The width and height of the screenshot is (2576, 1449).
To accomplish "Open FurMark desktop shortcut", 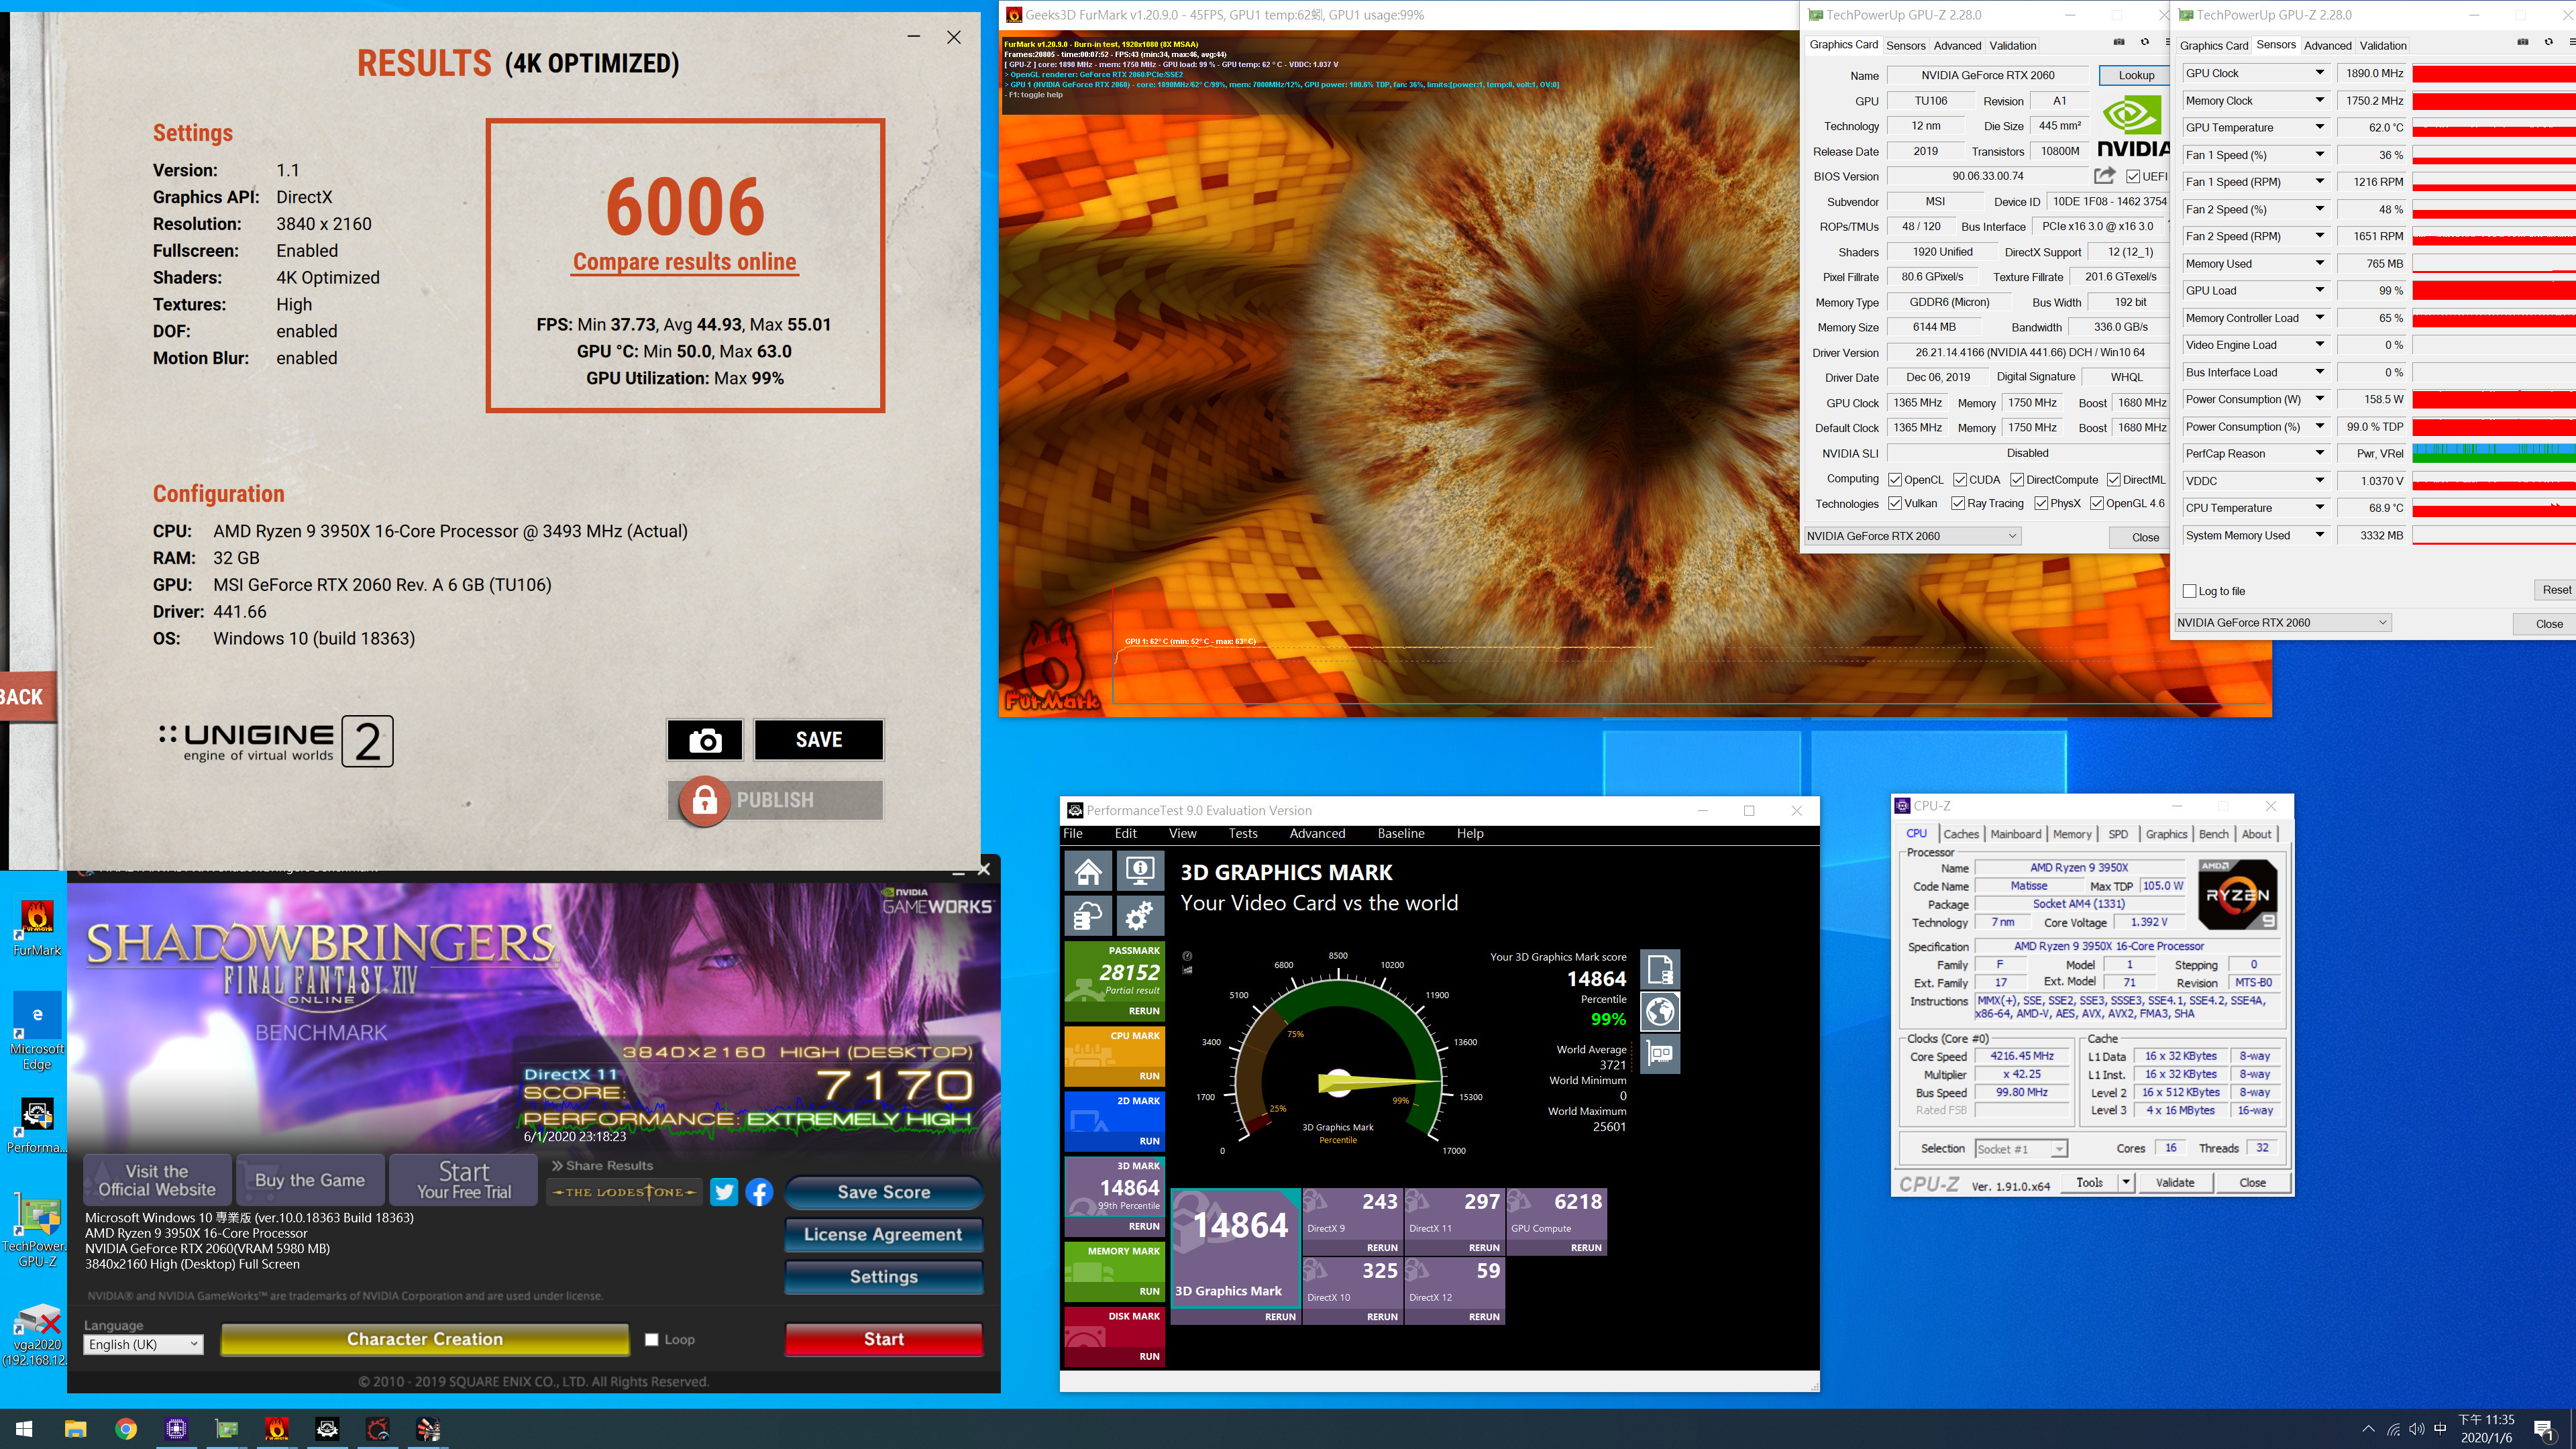I will coord(37,927).
